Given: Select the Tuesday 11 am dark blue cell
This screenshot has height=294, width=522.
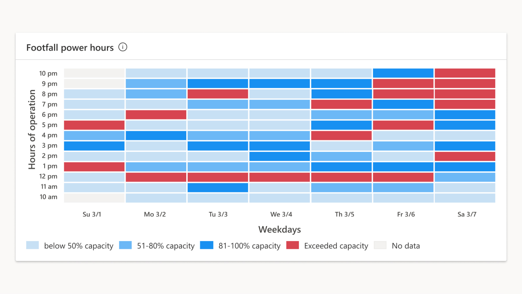Looking at the screenshot, I should [x=218, y=187].
